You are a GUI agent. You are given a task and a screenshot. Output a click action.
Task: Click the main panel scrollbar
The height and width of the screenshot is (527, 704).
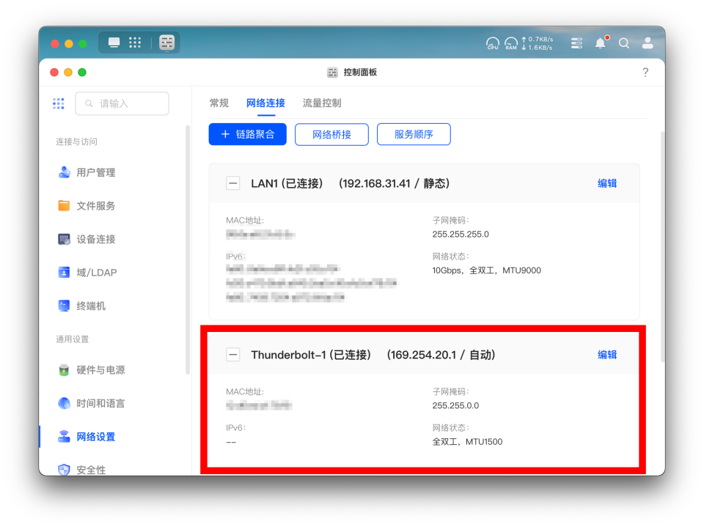tap(662, 247)
